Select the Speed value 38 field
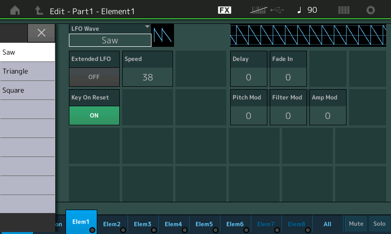This screenshot has height=234, width=391. point(148,77)
